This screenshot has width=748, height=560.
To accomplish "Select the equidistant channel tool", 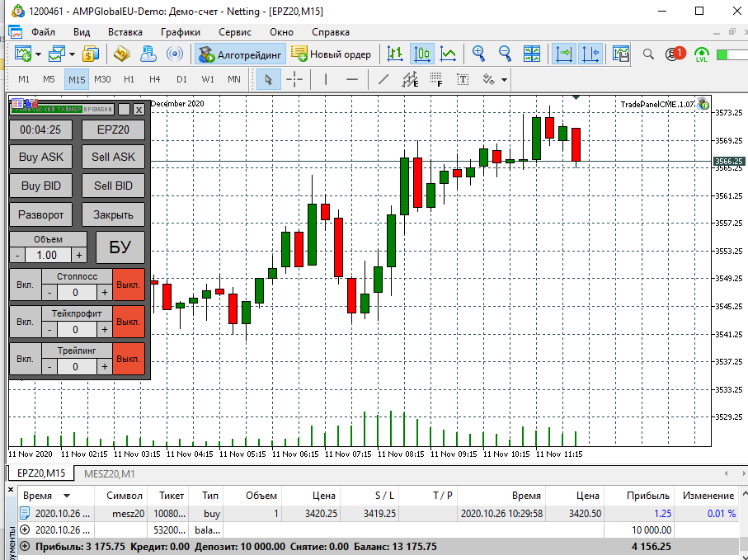I will click(x=410, y=80).
